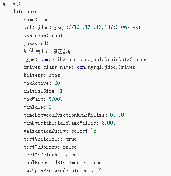This screenshot has width=171, height=176.
Task: Click the testOnBorrow false value
Action: [x=70, y=147]
